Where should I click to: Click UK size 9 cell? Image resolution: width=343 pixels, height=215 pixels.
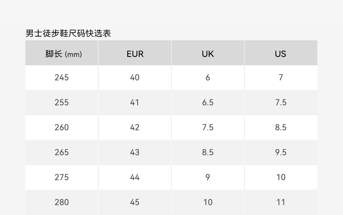pyautogui.click(x=208, y=177)
